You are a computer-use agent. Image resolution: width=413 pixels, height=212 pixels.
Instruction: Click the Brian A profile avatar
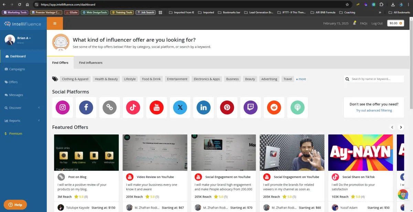pos(10,39)
